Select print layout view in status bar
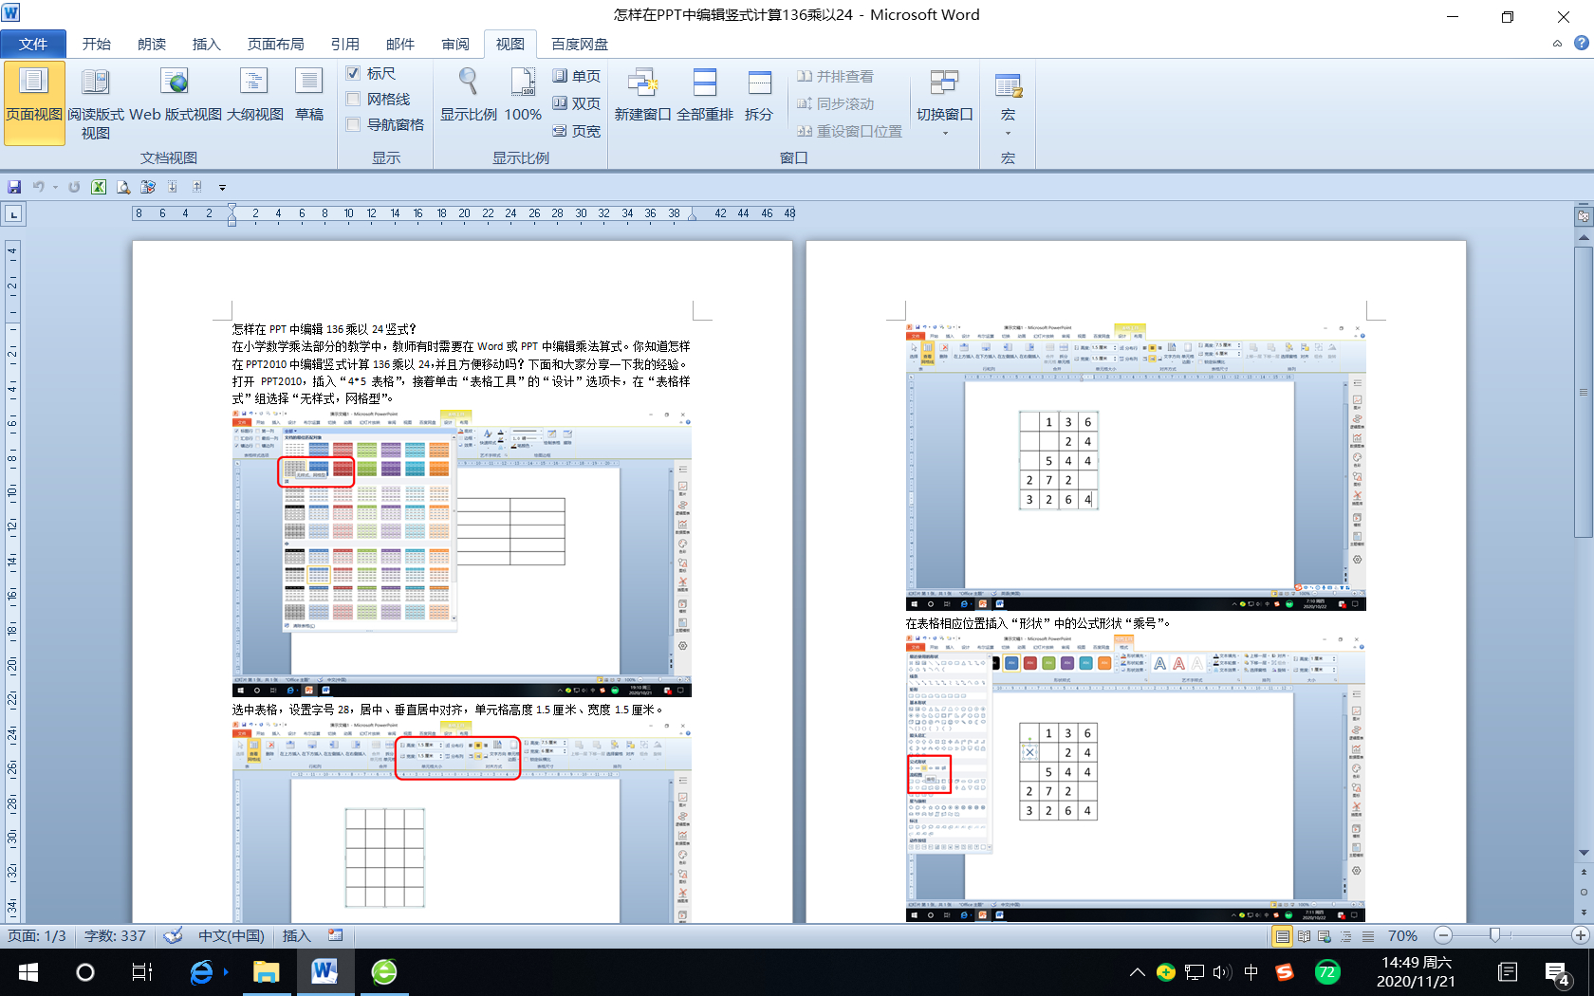1594x996 pixels. click(x=1282, y=936)
